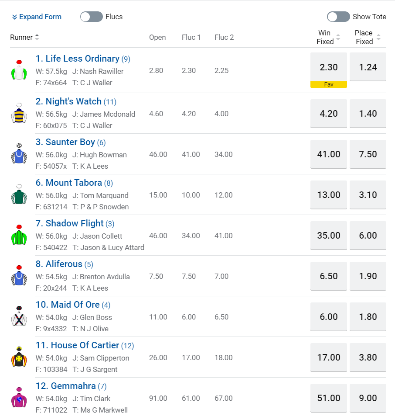Expand Form for all runners
The width and height of the screenshot is (395, 420).
(x=37, y=17)
